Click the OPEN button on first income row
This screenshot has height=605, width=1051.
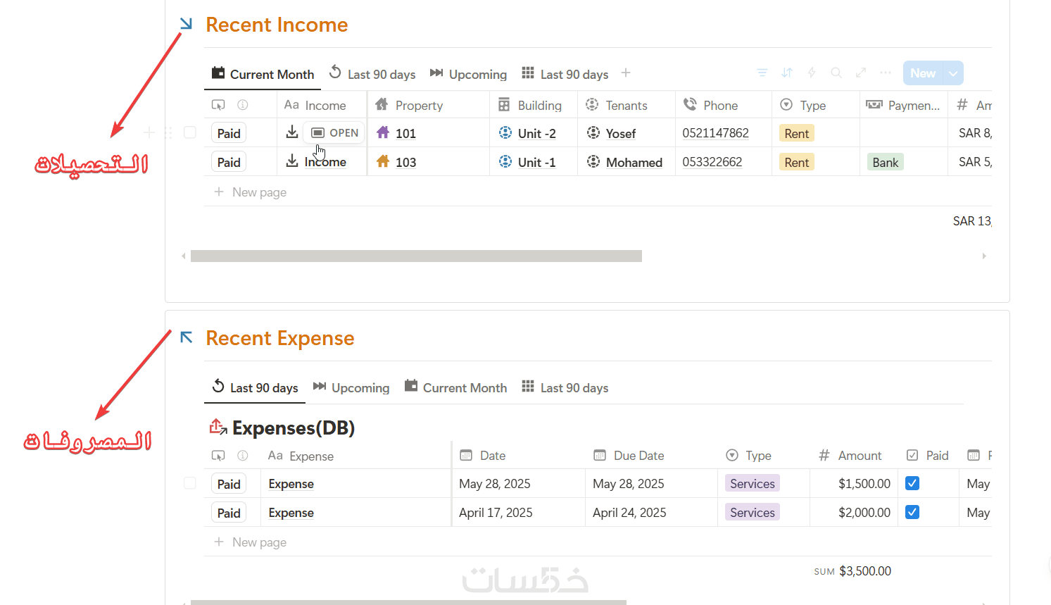coord(335,132)
